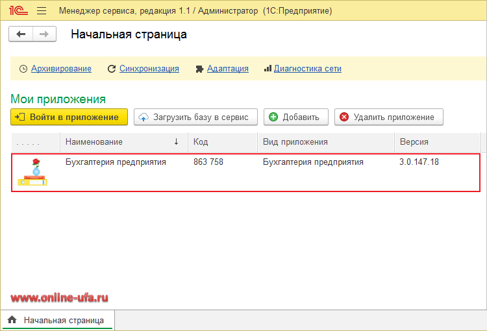Click the dotted first column header
487x331 pixels.
[36, 142]
